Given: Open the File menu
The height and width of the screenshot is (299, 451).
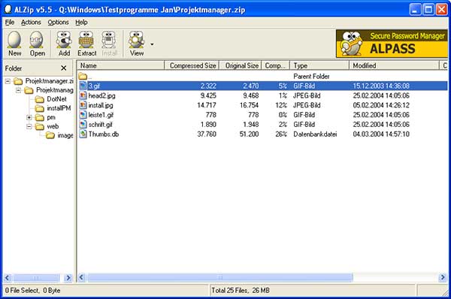Looking at the screenshot, I should (10, 22).
